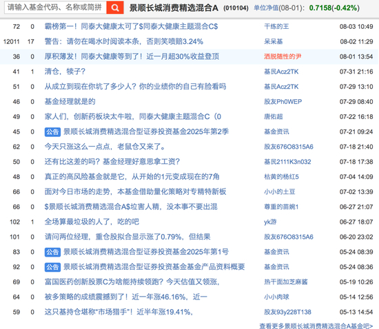Open announcement 景顺长城消费精选混合型证券投资基金2025年第2季
Screen dimensions: 379x329
click(x=146, y=131)
